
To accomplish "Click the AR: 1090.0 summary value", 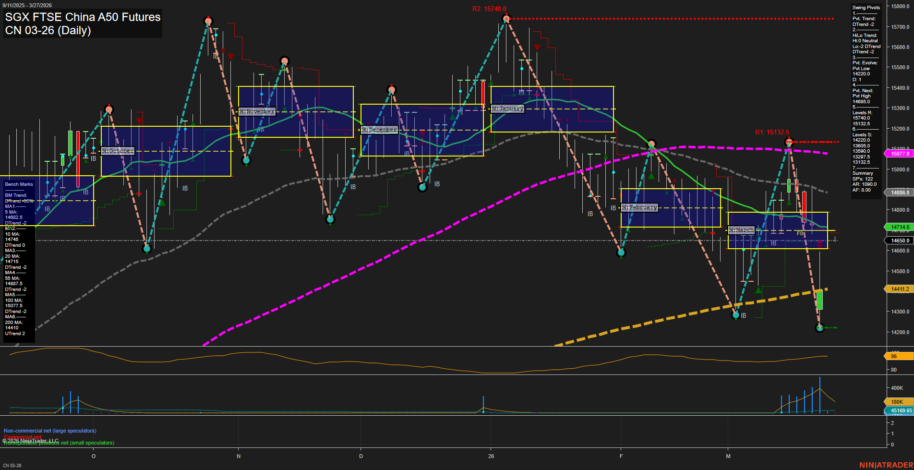I will tap(865, 184).
